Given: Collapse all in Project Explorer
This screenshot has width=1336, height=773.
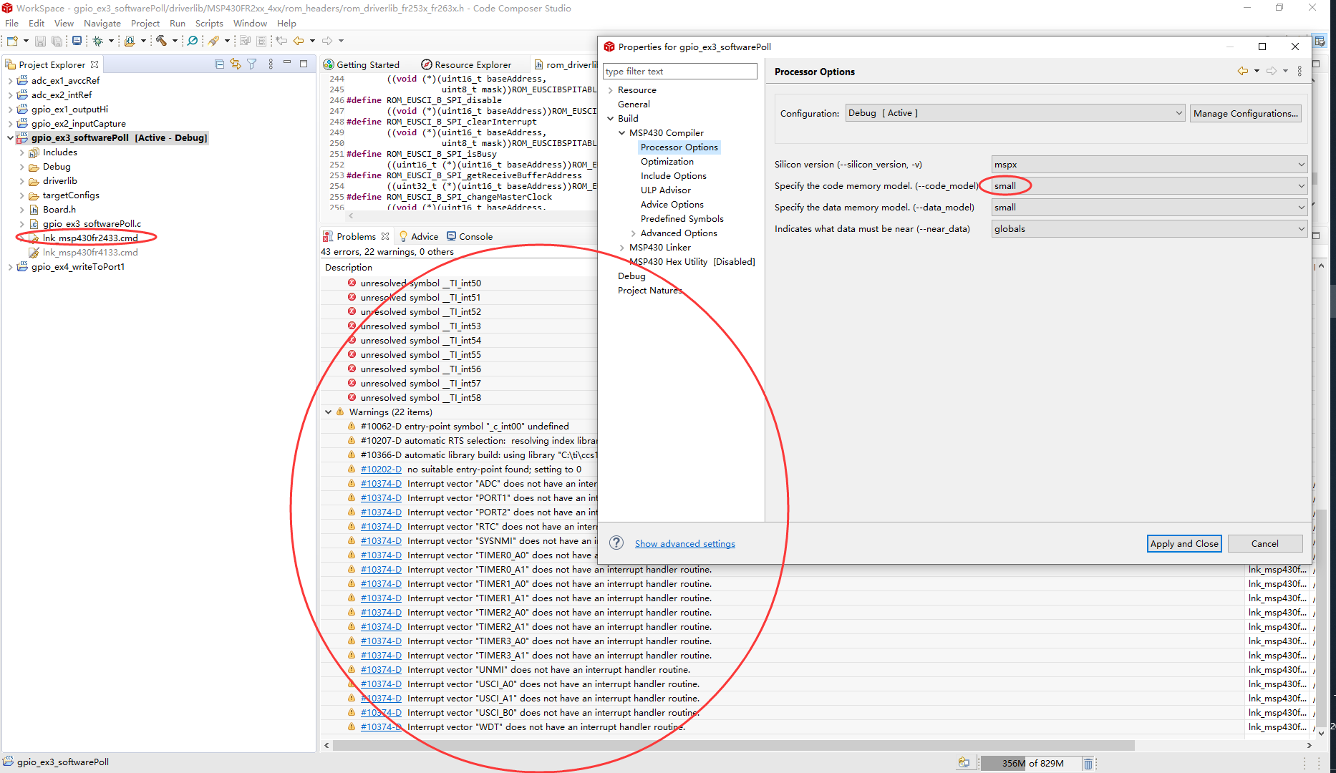Looking at the screenshot, I should pyautogui.click(x=220, y=64).
